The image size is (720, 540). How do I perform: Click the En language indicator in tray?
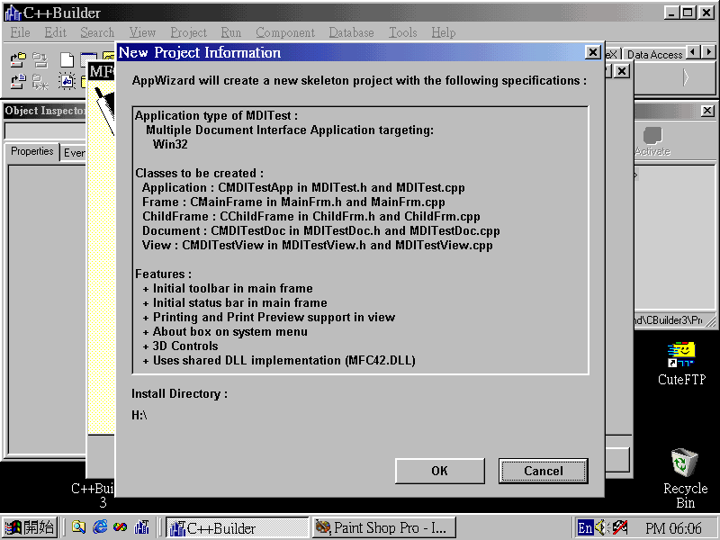pos(585,528)
